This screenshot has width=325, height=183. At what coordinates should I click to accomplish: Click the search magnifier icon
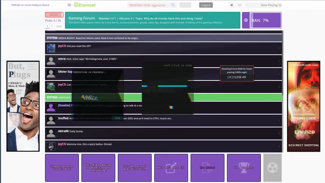point(173,5)
